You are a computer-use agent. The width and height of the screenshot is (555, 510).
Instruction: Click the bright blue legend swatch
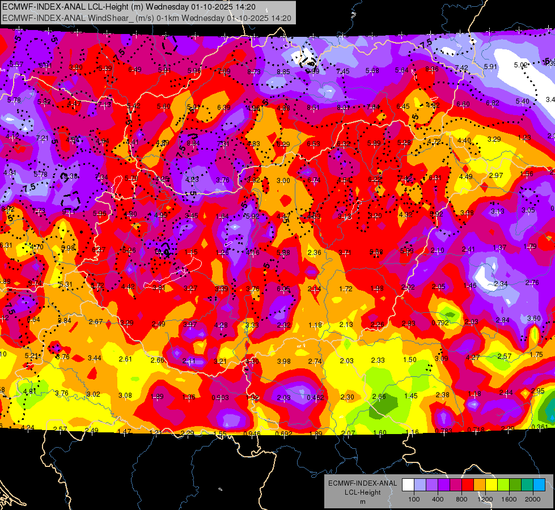[x=539, y=485]
